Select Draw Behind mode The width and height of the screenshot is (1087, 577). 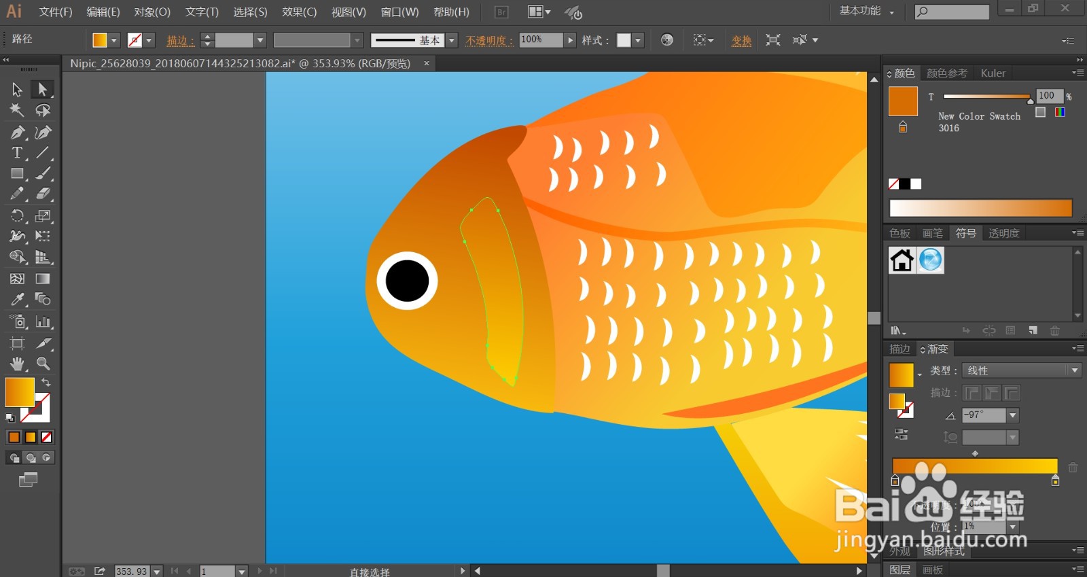31,457
